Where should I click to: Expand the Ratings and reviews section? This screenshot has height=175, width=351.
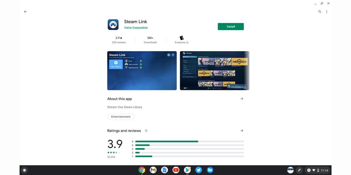pyautogui.click(x=242, y=130)
